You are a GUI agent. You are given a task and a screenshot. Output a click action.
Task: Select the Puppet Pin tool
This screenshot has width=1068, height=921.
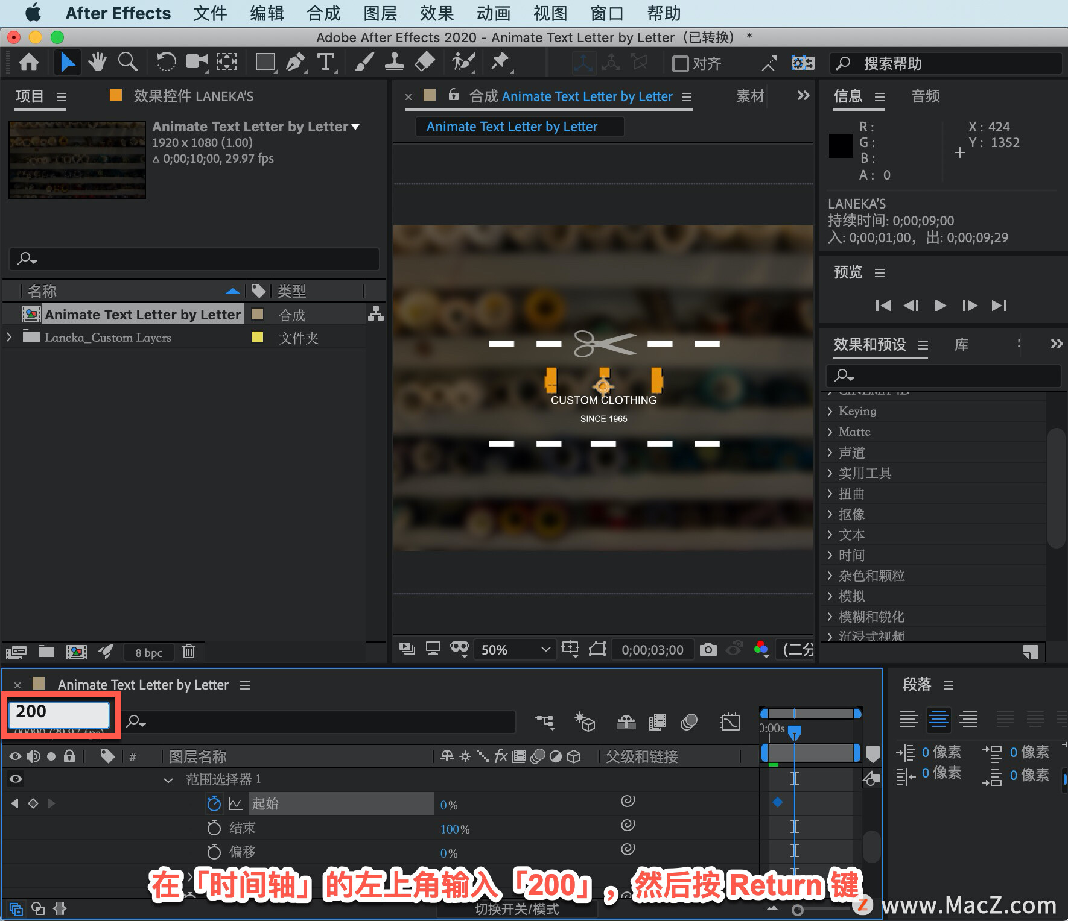pyautogui.click(x=500, y=62)
